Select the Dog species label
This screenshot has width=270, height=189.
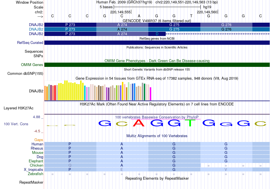click(x=40, y=157)
